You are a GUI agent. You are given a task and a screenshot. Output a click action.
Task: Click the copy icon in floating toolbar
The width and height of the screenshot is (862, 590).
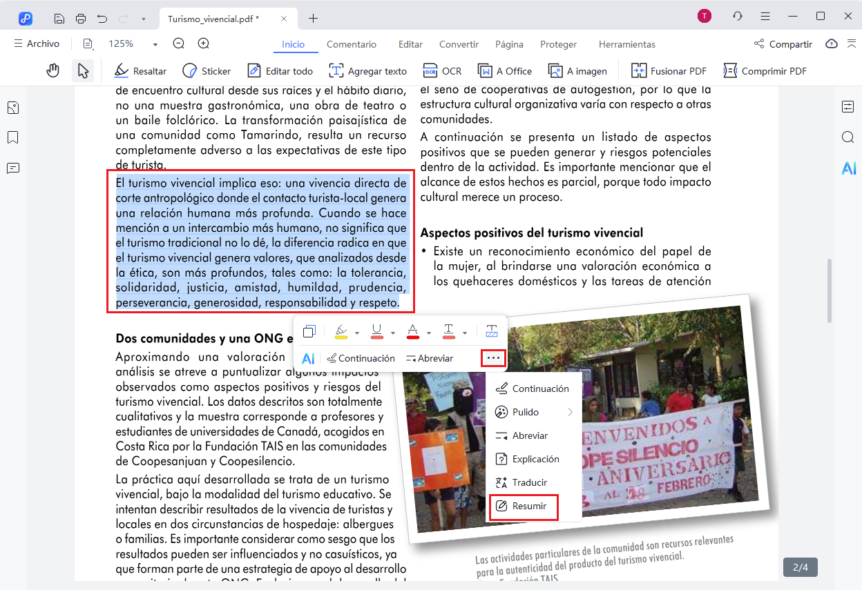pyautogui.click(x=309, y=332)
